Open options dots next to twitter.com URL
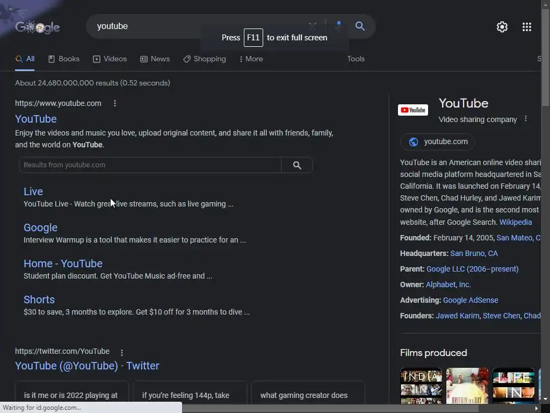550x413 pixels. [x=122, y=352]
